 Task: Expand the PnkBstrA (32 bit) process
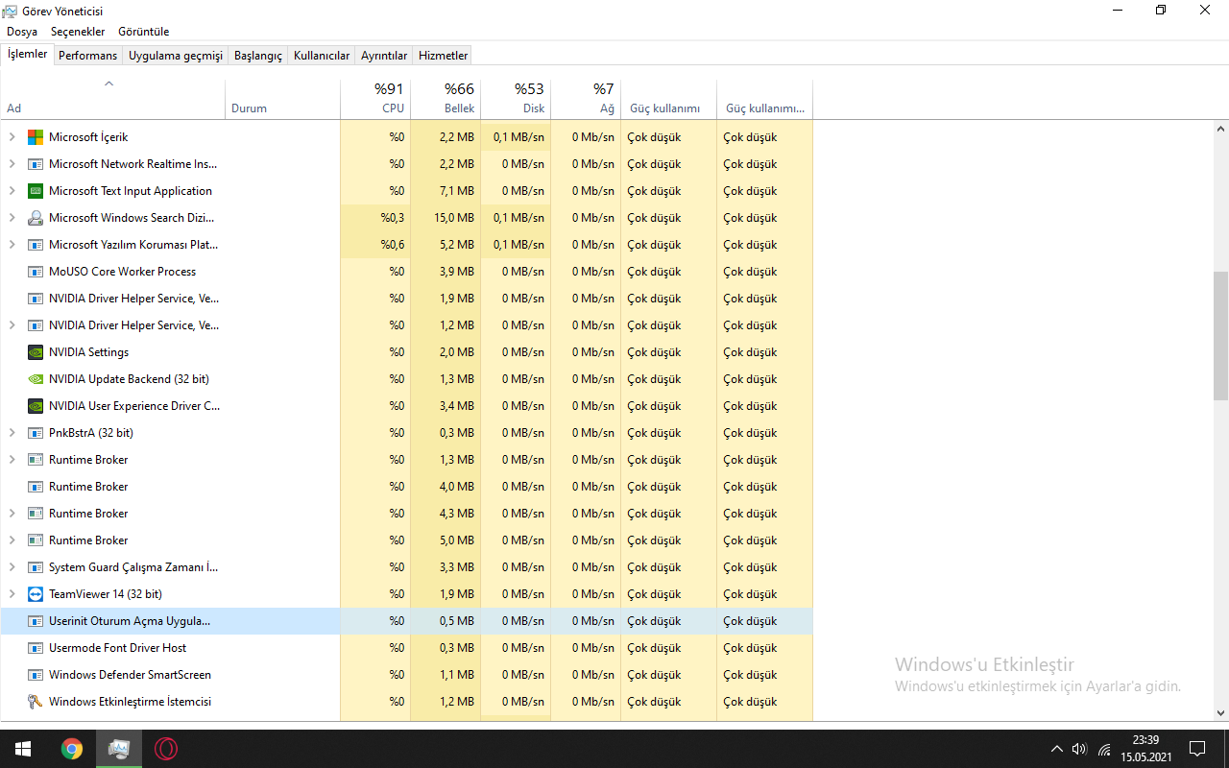[x=12, y=433]
